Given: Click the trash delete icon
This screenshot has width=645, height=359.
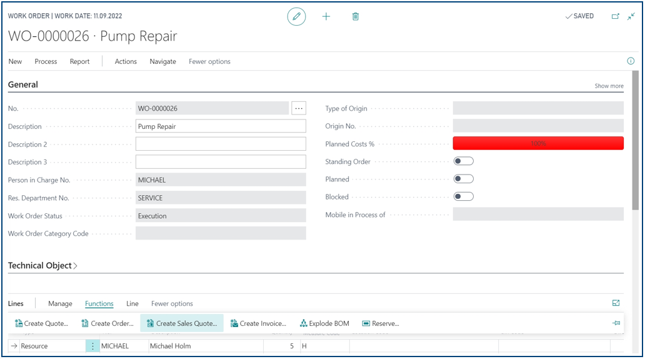Looking at the screenshot, I should tap(356, 16).
